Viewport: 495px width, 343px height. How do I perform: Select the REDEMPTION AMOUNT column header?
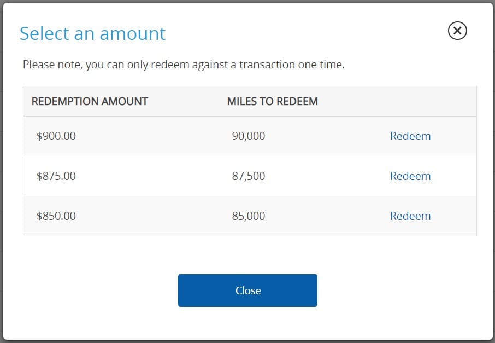point(90,101)
